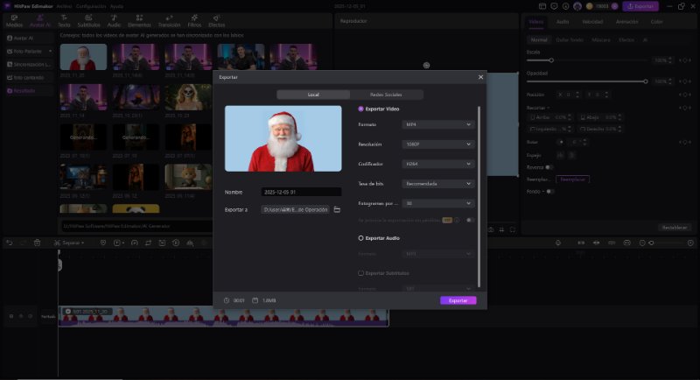Open the Subtítulos tool
700x380 pixels.
88,20
